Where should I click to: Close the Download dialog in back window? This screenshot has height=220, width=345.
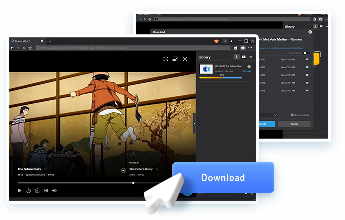pyautogui.click(x=310, y=32)
